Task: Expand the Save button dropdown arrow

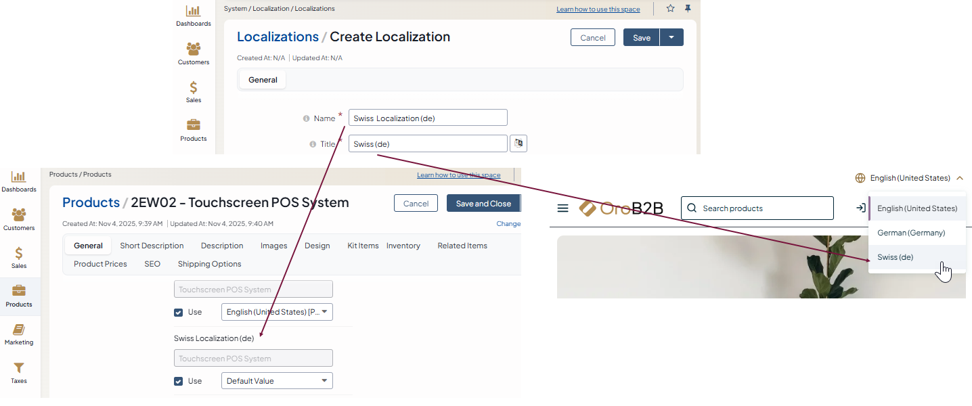Action: coord(671,37)
